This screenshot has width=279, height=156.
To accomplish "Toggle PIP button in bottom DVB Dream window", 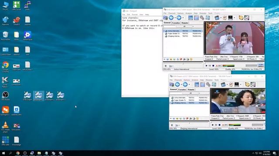I will click(225, 125).
